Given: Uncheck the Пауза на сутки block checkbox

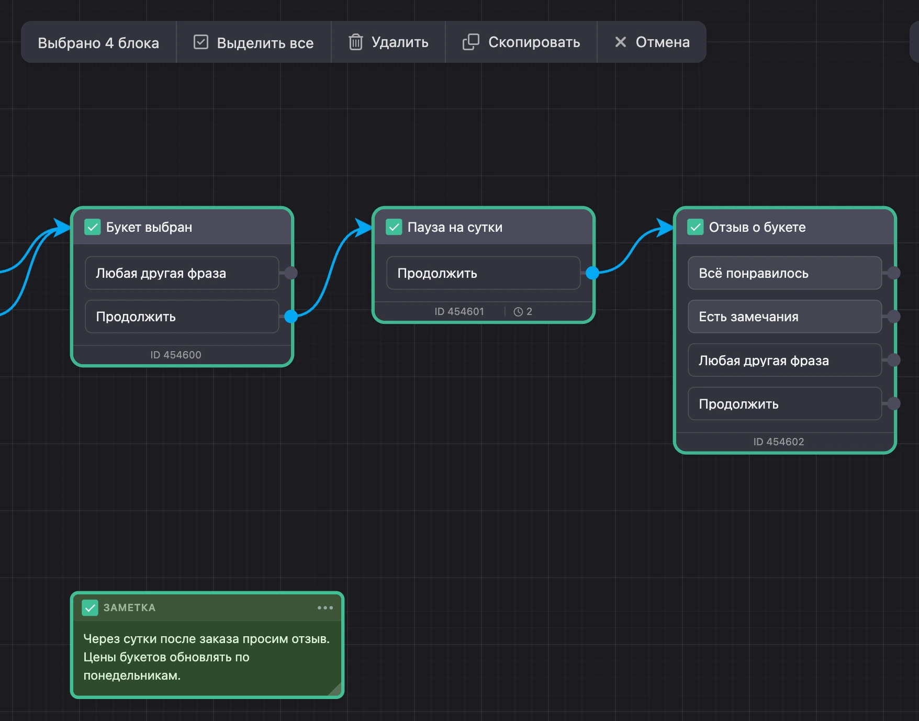Looking at the screenshot, I should [x=394, y=227].
